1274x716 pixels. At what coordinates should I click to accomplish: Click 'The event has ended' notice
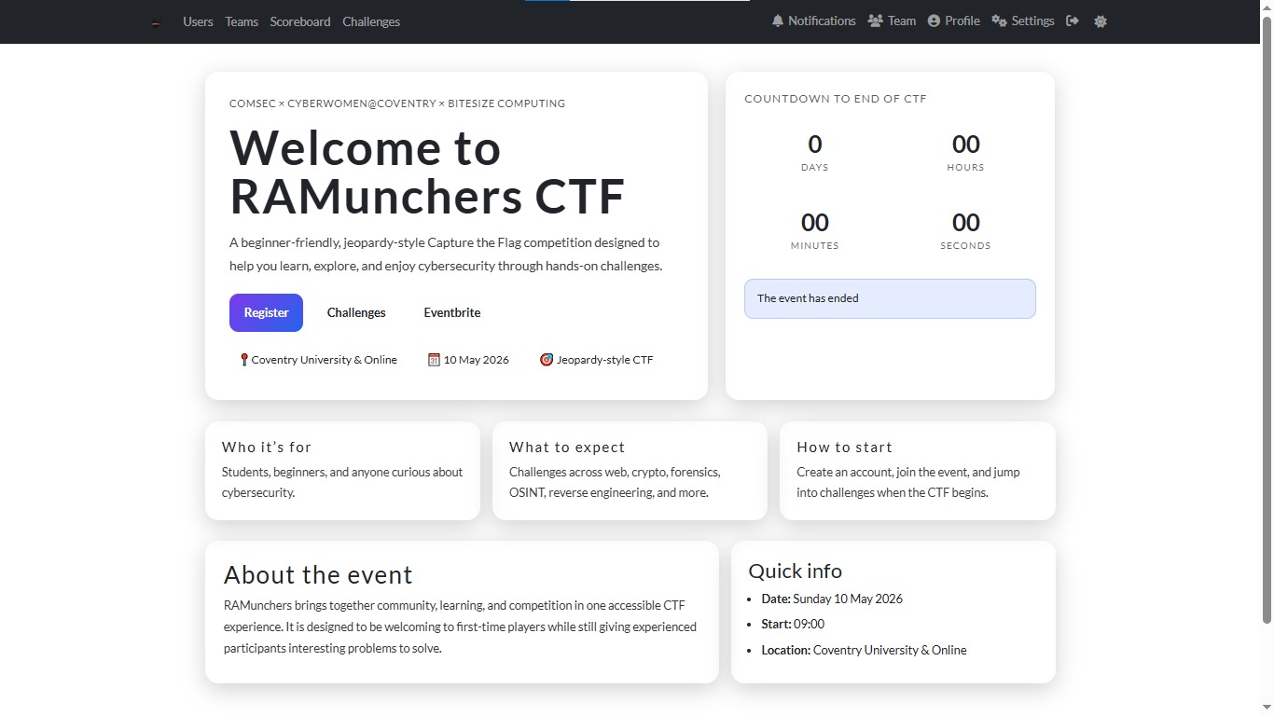pos(890,298)
